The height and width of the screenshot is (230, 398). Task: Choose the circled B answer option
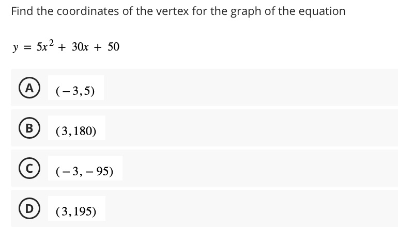click(29, 128)
